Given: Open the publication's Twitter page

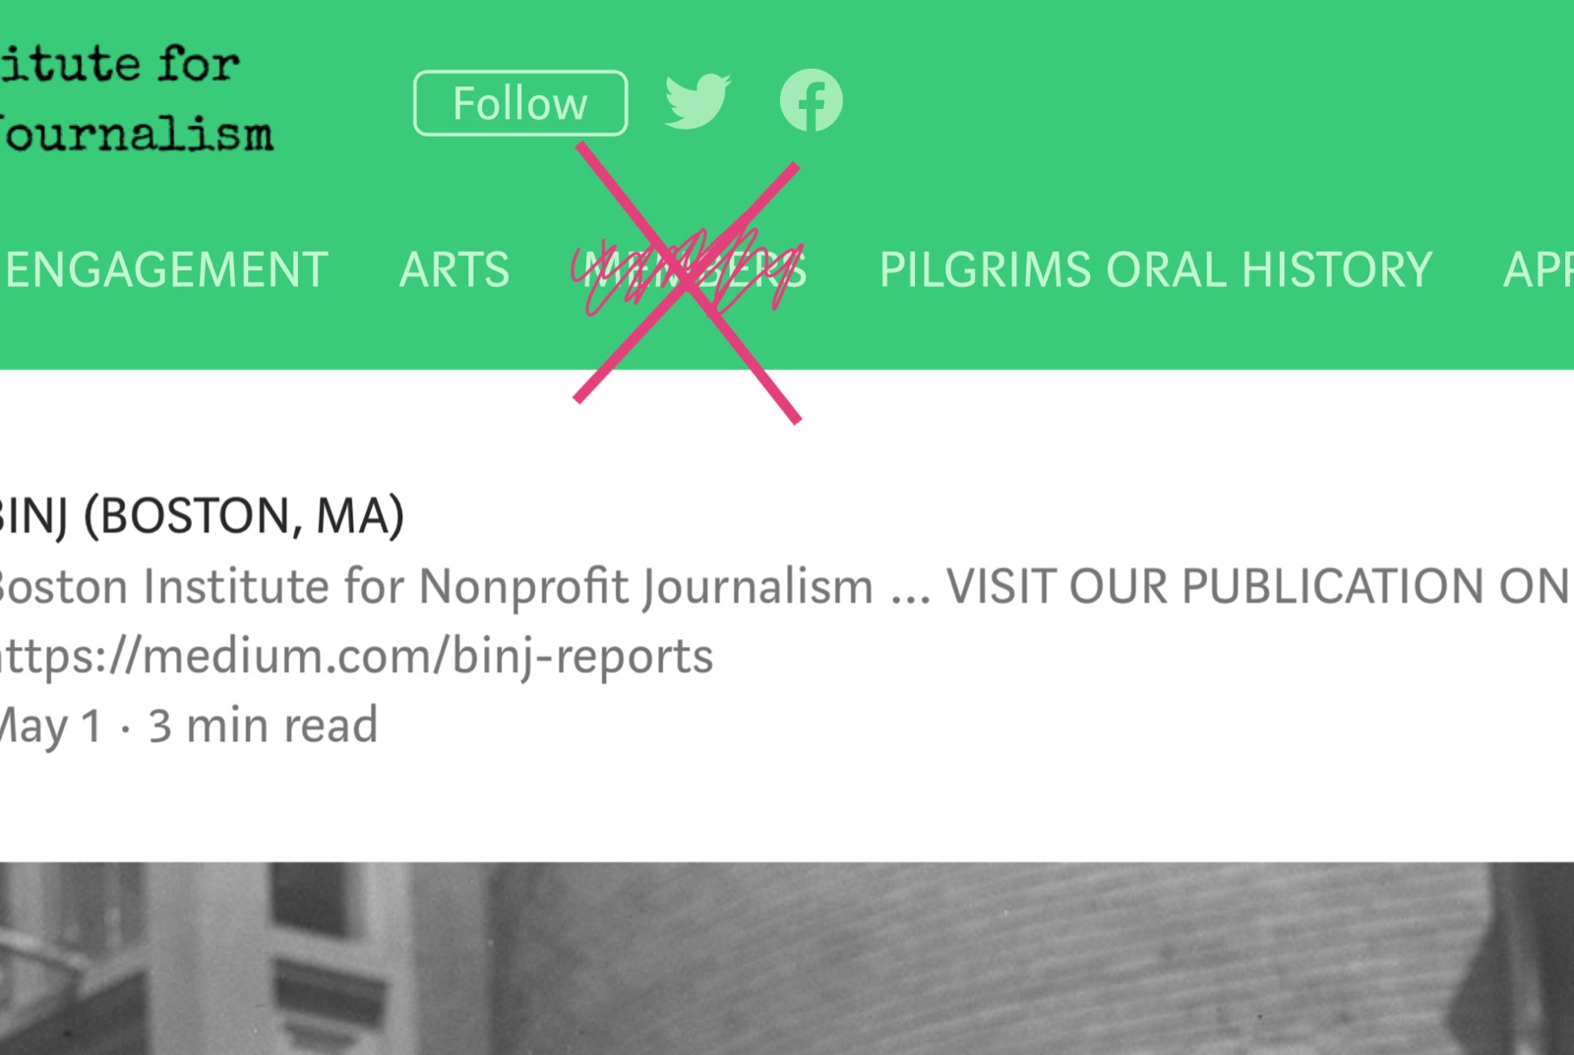Looking at the screenshot, I should pyautogui.click(x=697, y=100).
